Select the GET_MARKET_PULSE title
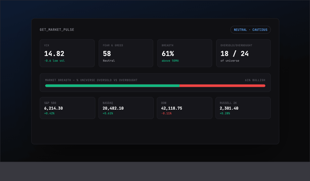The image size is (310, 181). (57, 29)
